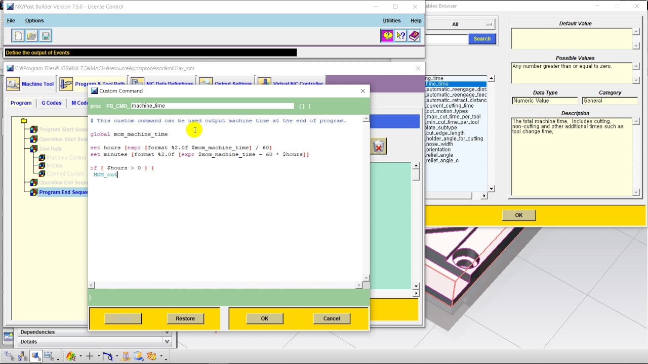Select Operation Start Sequence tree node

point(63,139)
